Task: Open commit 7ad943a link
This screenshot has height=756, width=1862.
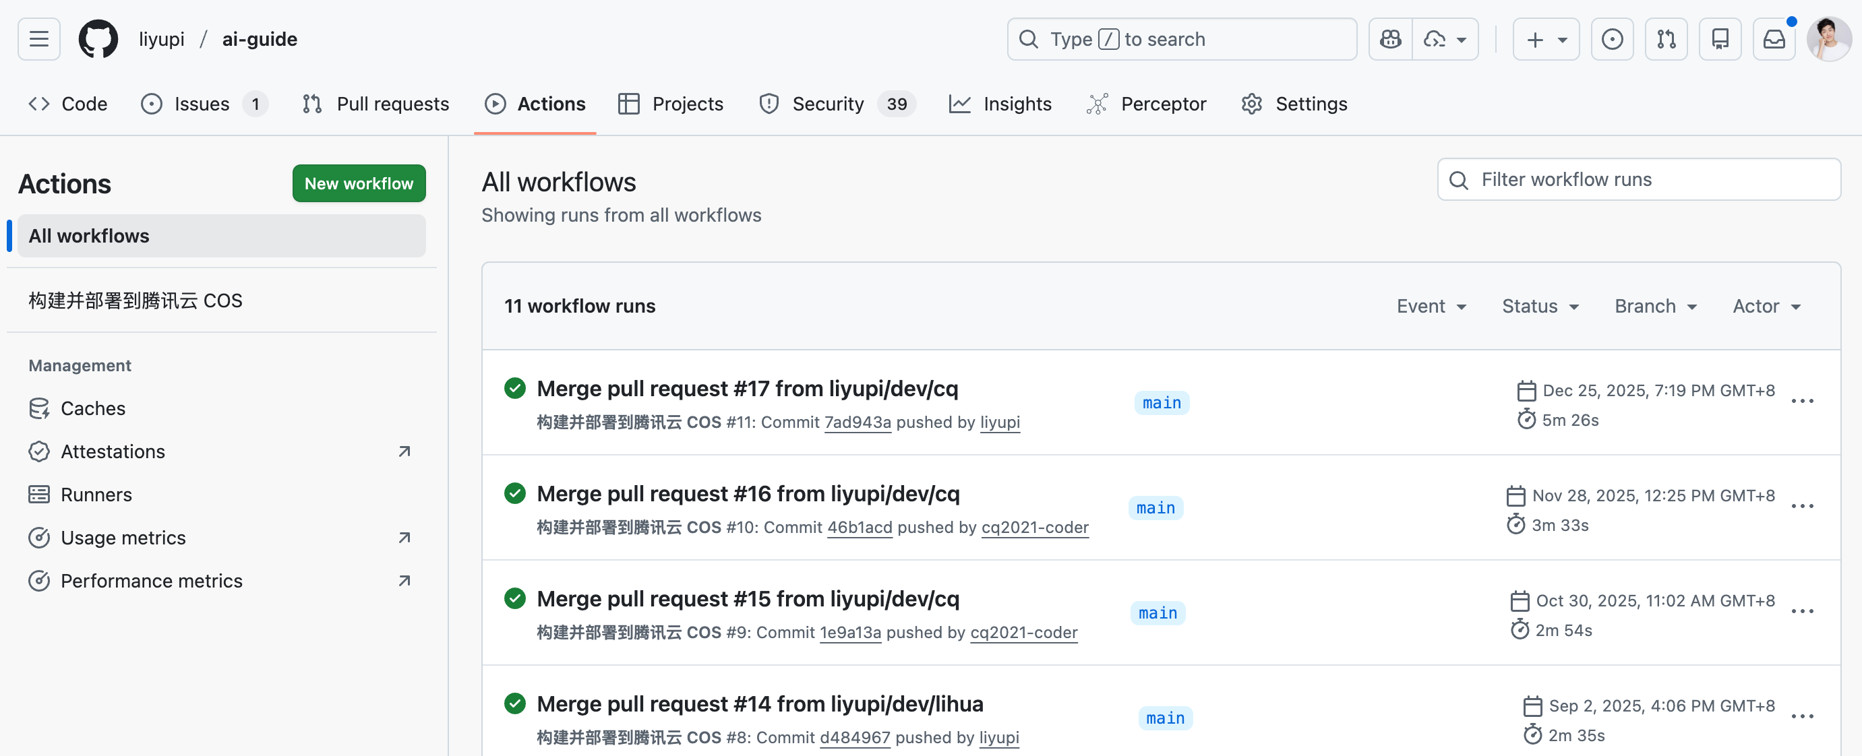Action: point(858,422)
